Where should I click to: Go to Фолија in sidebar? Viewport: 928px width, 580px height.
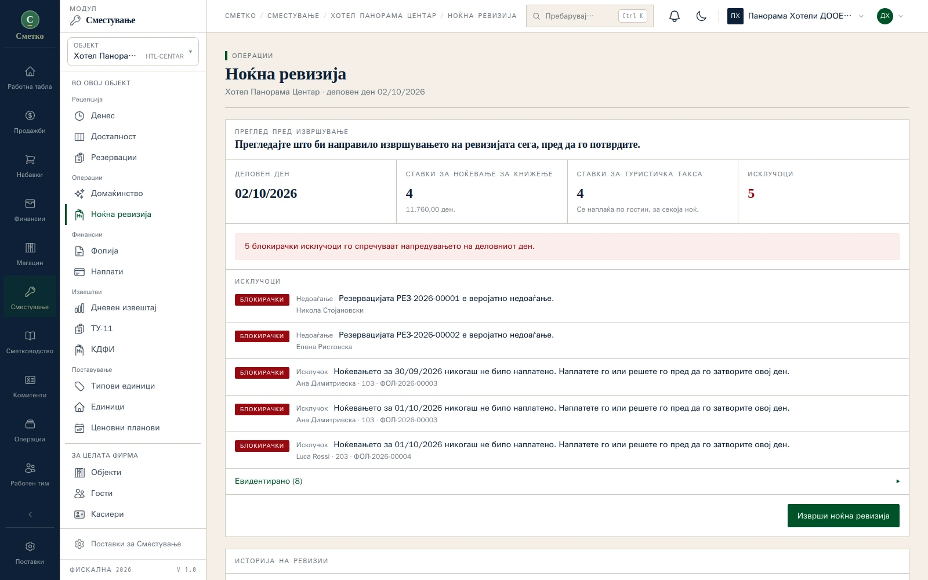click(133, 251)
